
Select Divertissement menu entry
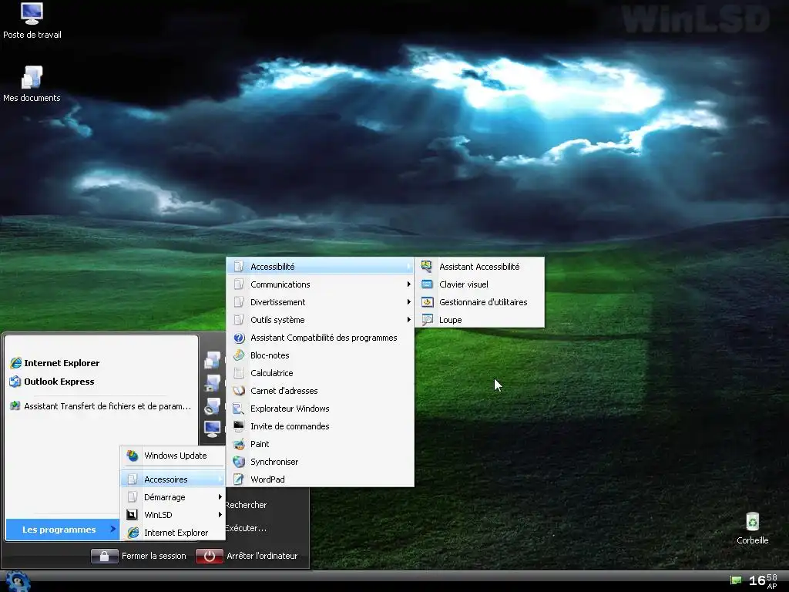click(320, 302)
